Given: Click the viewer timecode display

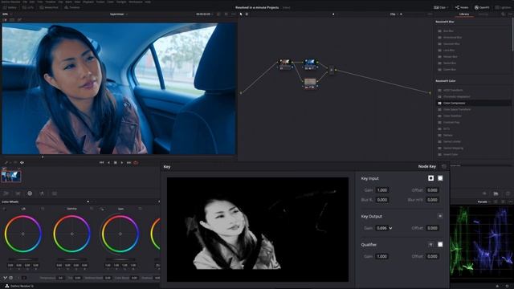Looking at the screenshot, I should pyautogui.click(x=203, y=14).
